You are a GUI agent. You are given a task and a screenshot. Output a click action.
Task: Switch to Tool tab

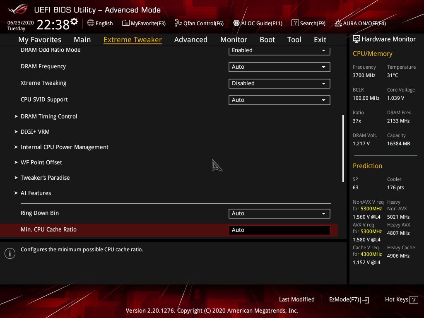tap(294, 40)
